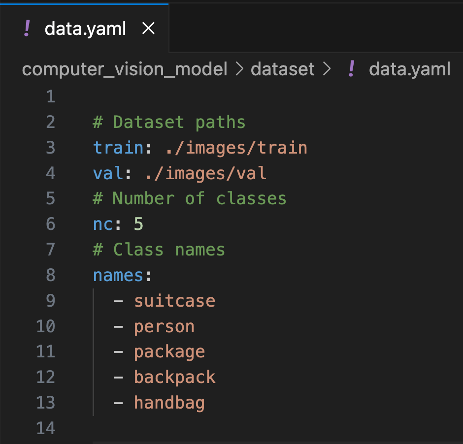This screenshot has height=444, width=463.
Task: Click the 'backpack' list entry
Action: point(174,378)
